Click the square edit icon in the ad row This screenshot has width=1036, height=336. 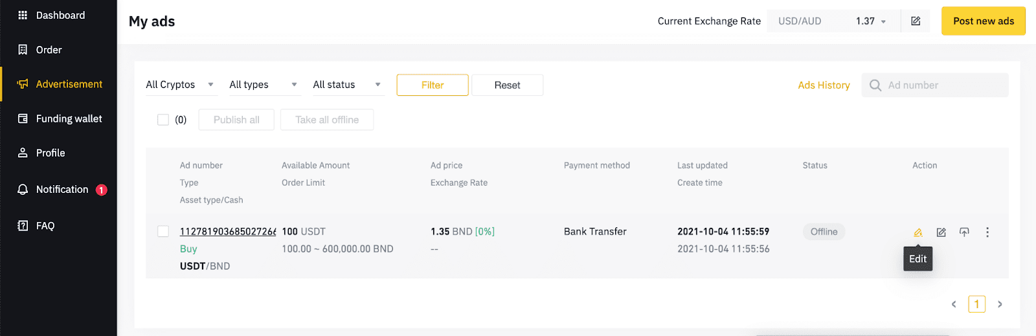pos(941,232)
